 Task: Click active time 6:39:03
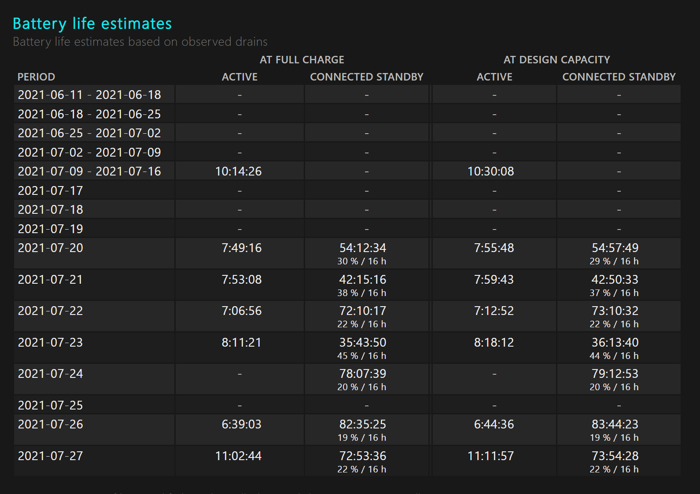click(242, 424)
